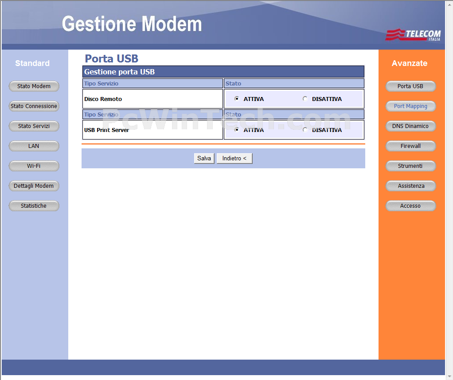This screenshot has height=380, width=453.
Task: Open DNS Dinamico settings
Action: pyautogui.click(x=410, y=126)
